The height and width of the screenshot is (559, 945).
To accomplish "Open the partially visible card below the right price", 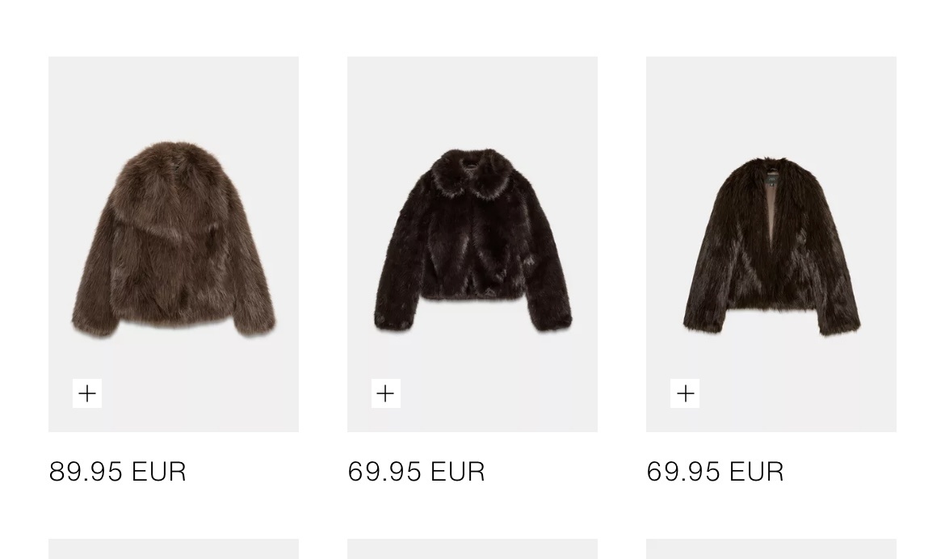I will tap(771, 548).
